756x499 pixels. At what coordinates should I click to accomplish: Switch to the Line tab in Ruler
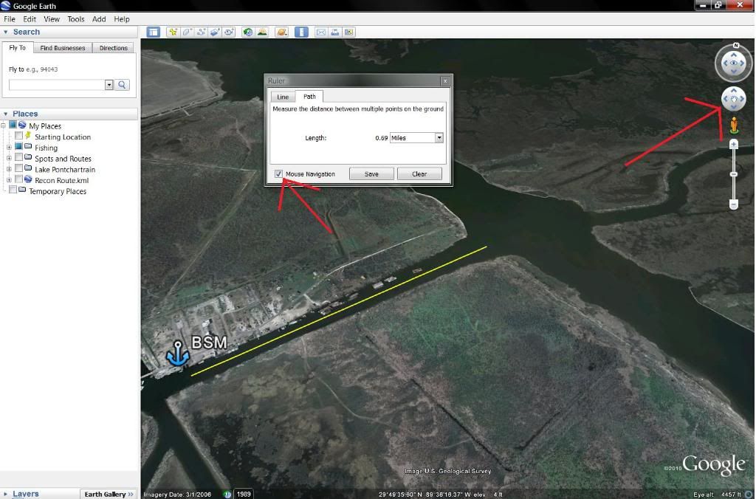click(283, 97)
